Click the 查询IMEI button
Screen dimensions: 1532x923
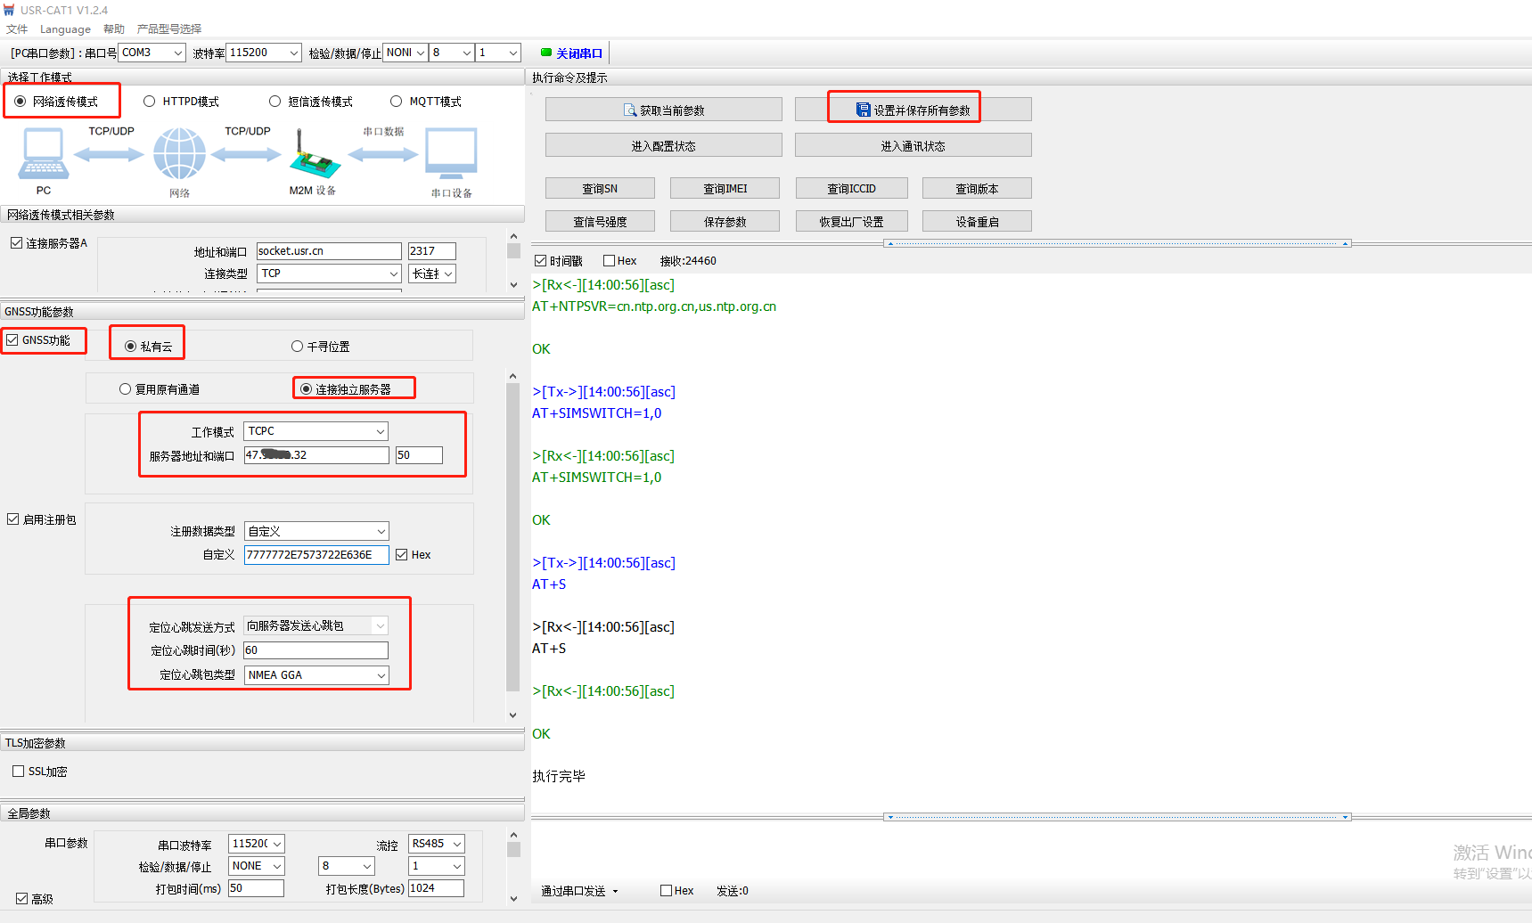coord(725,189)
